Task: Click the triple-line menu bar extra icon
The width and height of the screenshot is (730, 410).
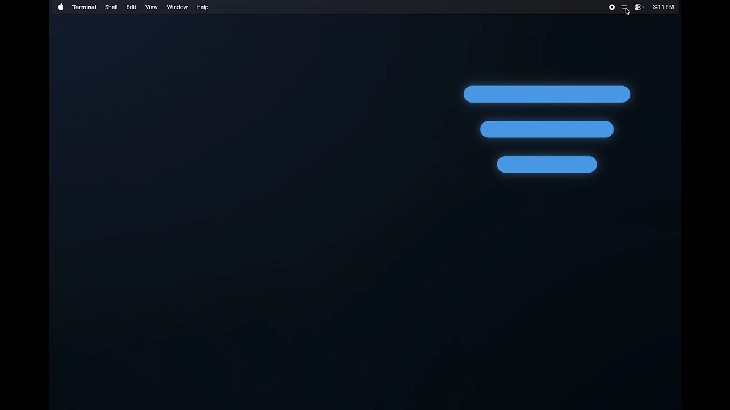Action: click(x=624, y=7)
